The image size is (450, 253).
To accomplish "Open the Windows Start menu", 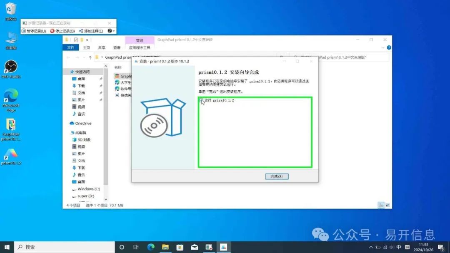I will 7,247.
